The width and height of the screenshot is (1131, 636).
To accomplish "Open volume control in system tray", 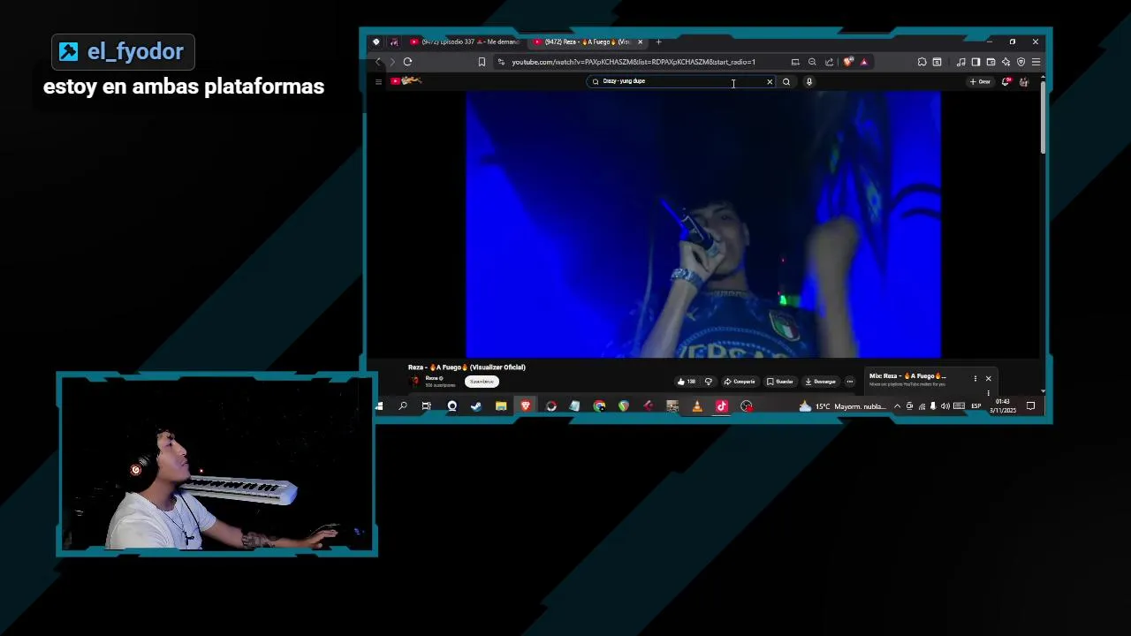I will 945,406.
